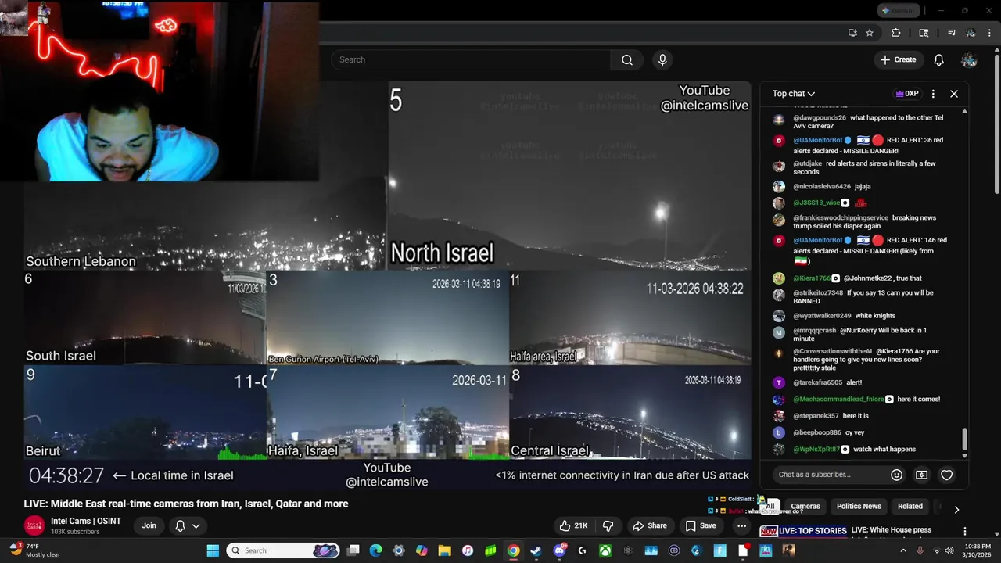Click chat username @WpNsXpltt87
Viewport: 1001px width, 563px height.
click(x=816, y=450)
